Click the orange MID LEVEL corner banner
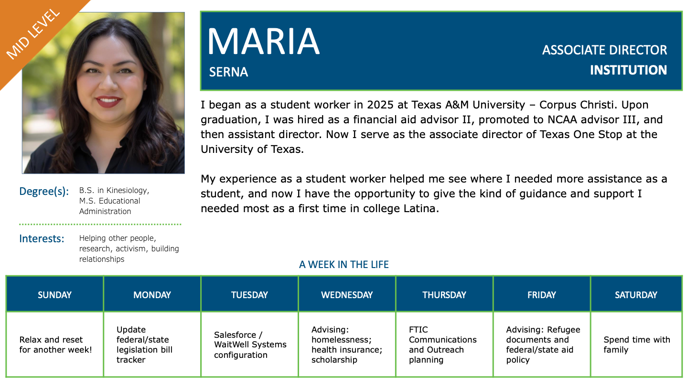Viewport: 688px width, 387px height. tap(32, 33)
